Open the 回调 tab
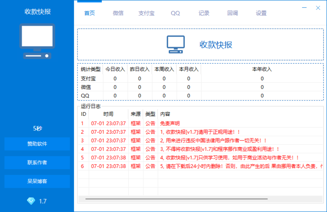Screen dimensions: 327x212 [232, 13]
